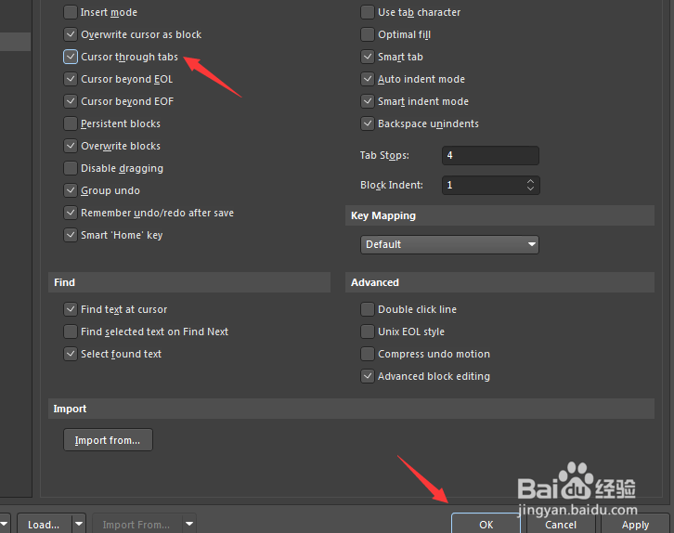This screenshot has height=533, width=674.
Task: Enable the Insert mode checkbox
Action: [x=70, y=12]
